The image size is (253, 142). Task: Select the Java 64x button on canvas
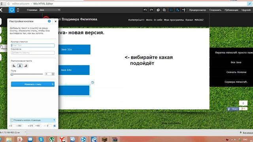click(x=74, y=70)
